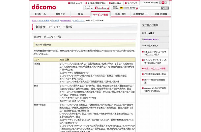Open docomo Wi-Fiエリア以外でも使える link

pyautogui.click(x=155, y=90)
